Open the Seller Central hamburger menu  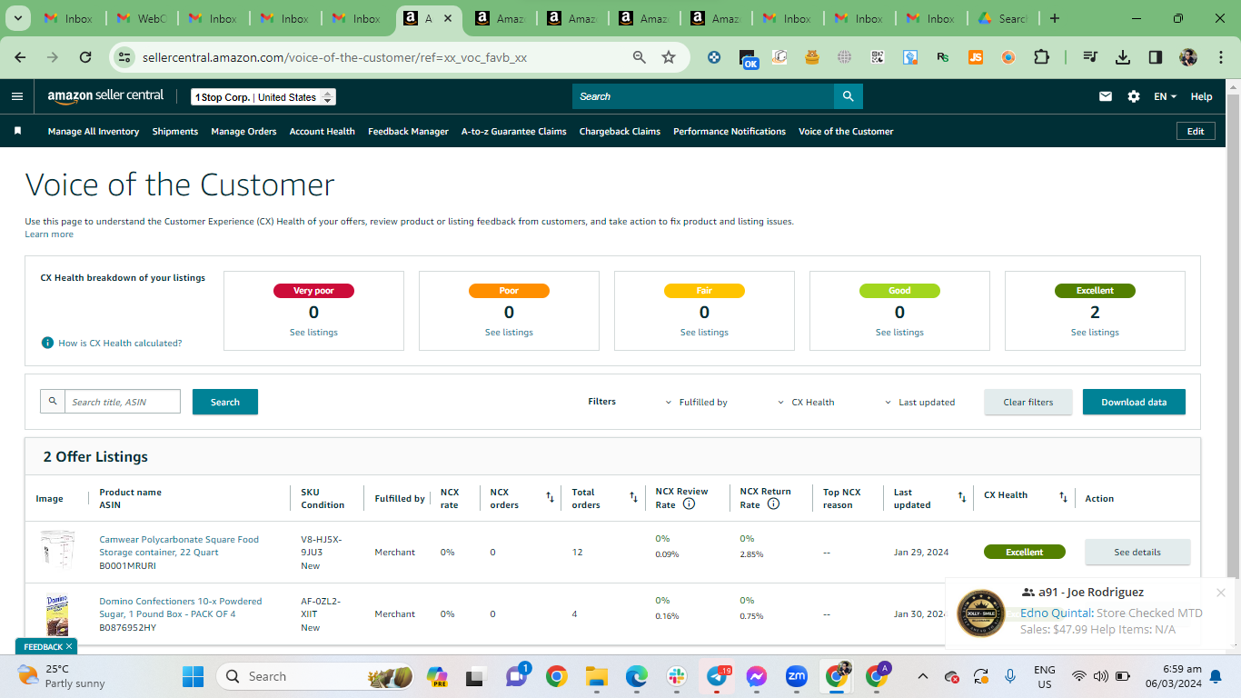click(17, 96)
